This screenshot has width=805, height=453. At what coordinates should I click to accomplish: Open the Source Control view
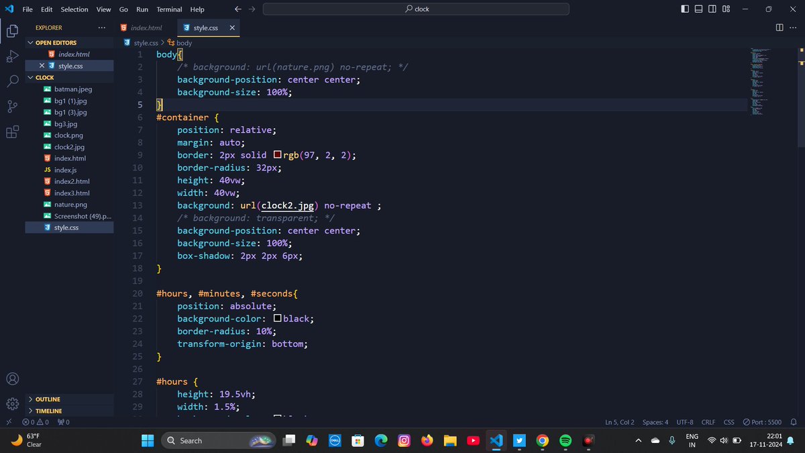[12, 107]
